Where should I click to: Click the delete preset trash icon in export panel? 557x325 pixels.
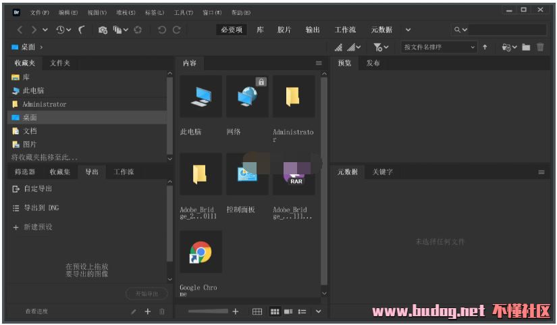(x=162, y=312)
